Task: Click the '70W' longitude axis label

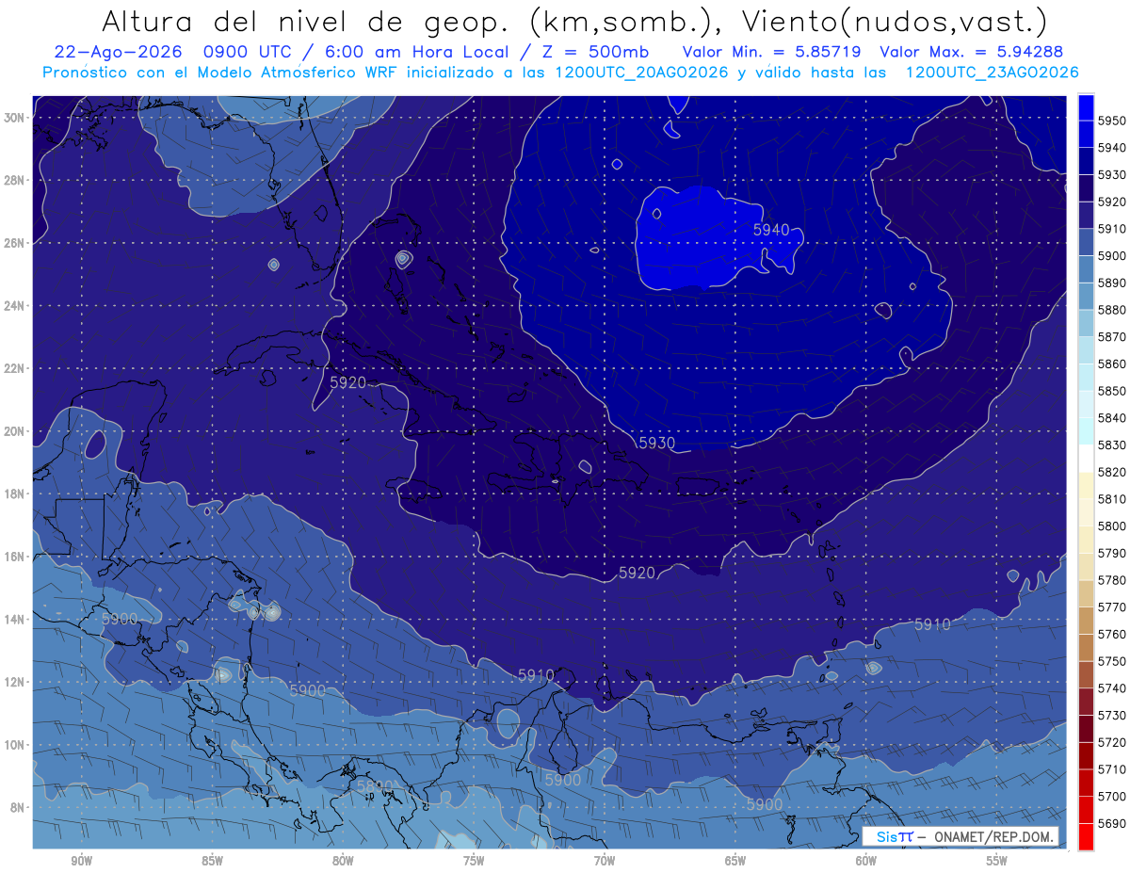Action: point(605,861)
